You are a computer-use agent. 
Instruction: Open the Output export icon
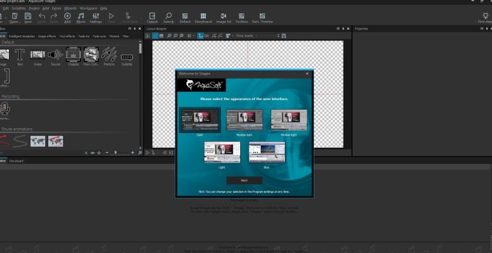pos(152,18)
